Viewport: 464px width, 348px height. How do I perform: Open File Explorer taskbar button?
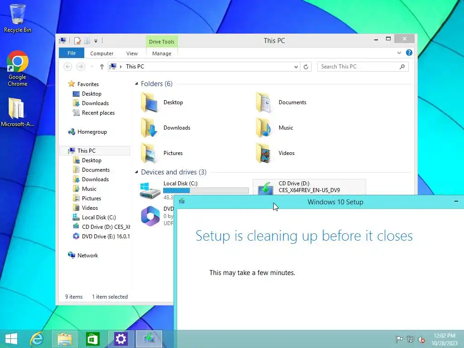pos(65,339)
